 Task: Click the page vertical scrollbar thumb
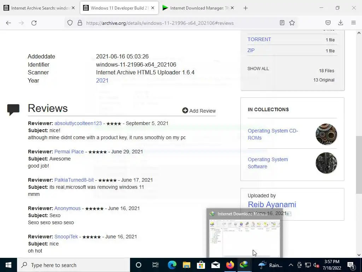click(x=359, y=165)
